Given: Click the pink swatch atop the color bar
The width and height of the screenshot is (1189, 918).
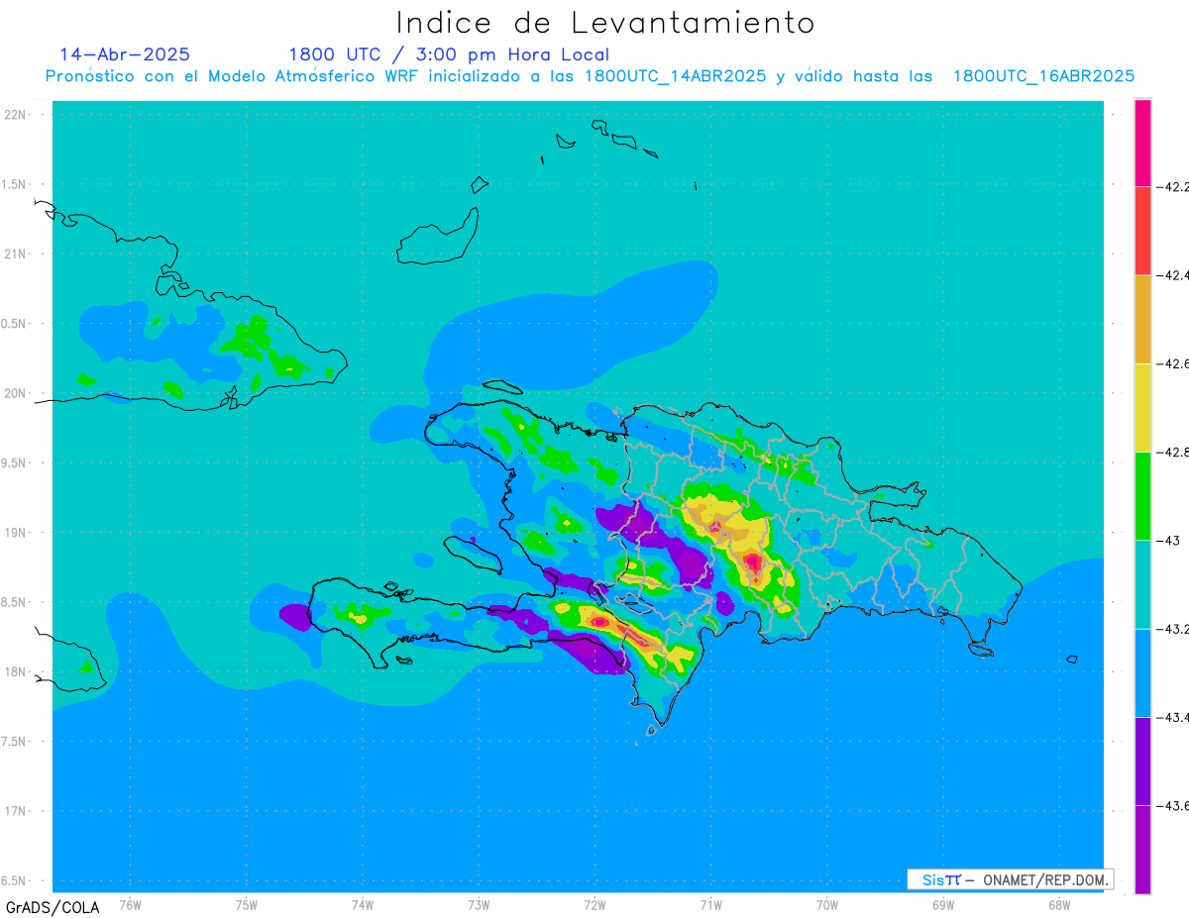Looking at the screenshot, I should (1142, 143).
